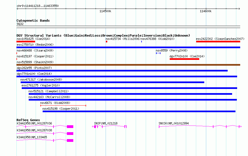Open nsv442163 (McCarroll2008) variant label

49,97
